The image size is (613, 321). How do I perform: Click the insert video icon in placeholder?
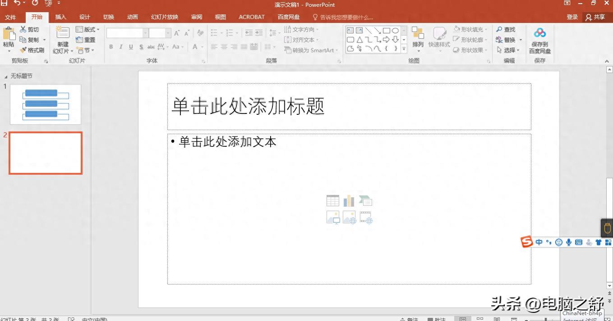click(x=366, y=217)
